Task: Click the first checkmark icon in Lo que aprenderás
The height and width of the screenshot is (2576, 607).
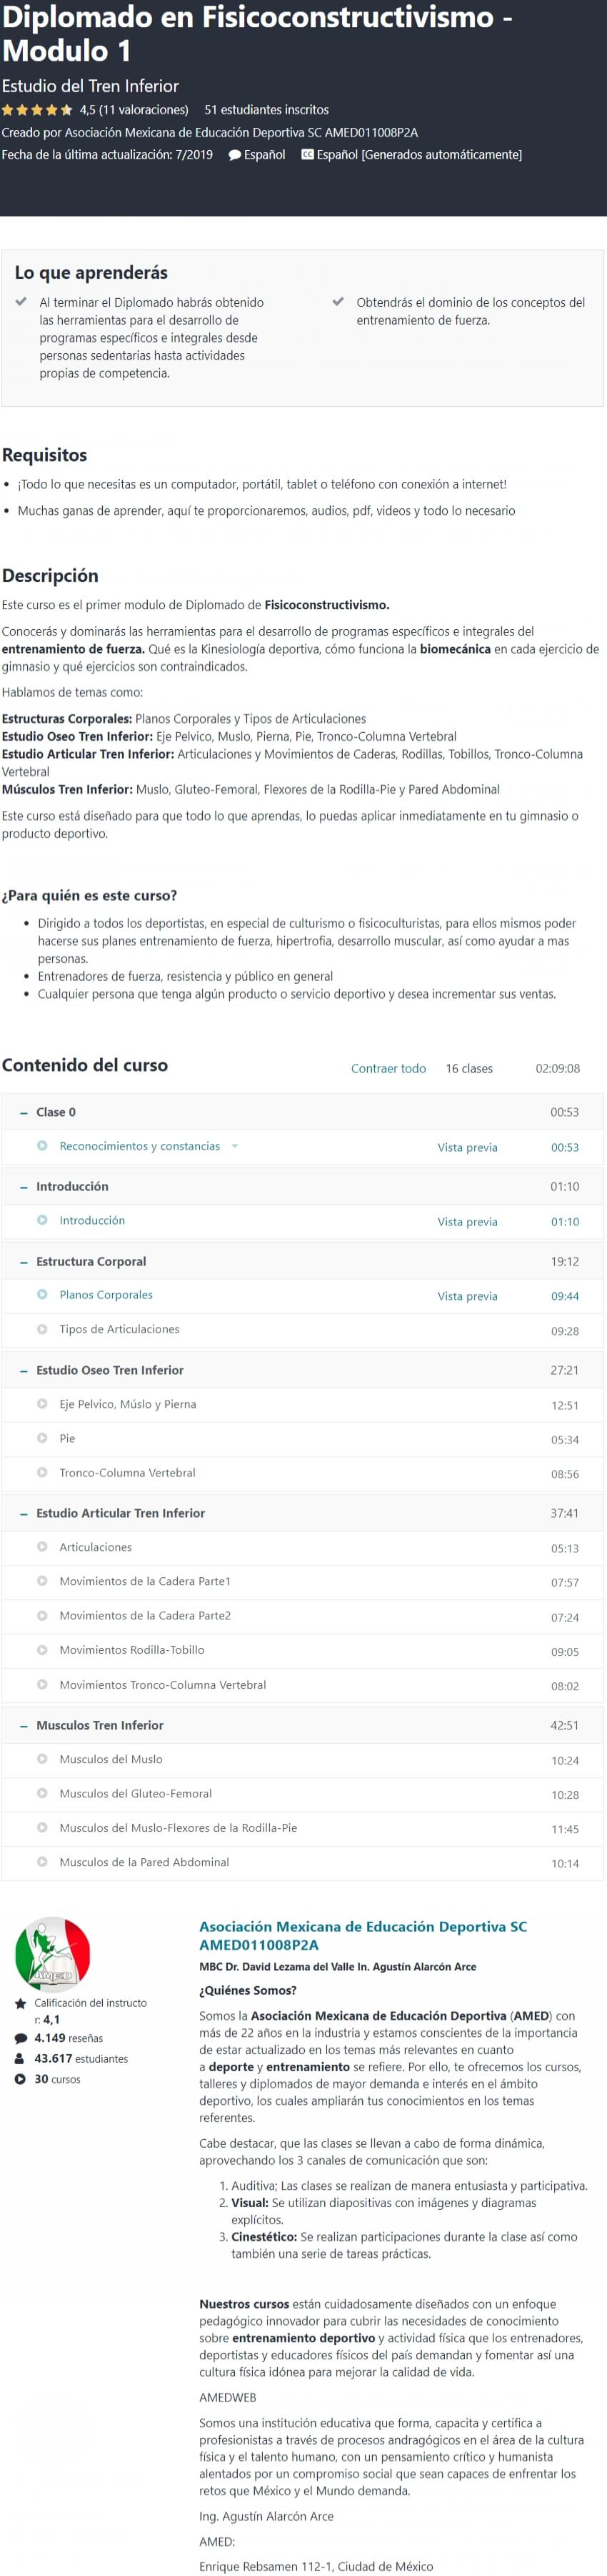Action: (x=21, y=301)
